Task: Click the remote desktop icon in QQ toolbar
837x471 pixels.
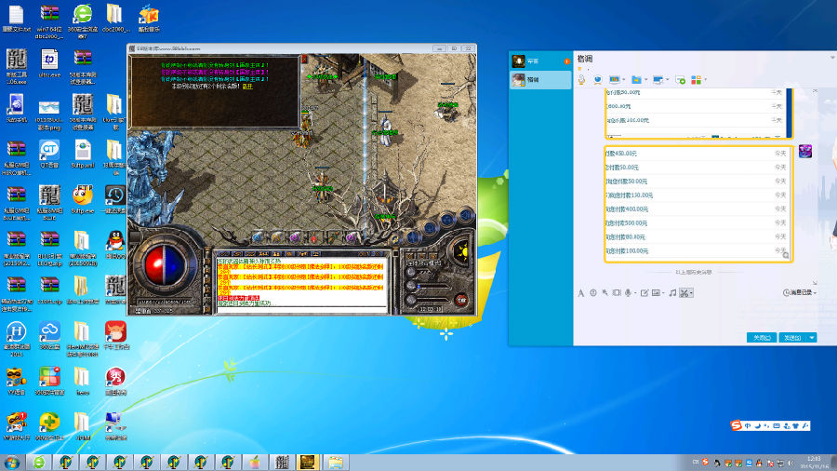Action: (658, 79)
